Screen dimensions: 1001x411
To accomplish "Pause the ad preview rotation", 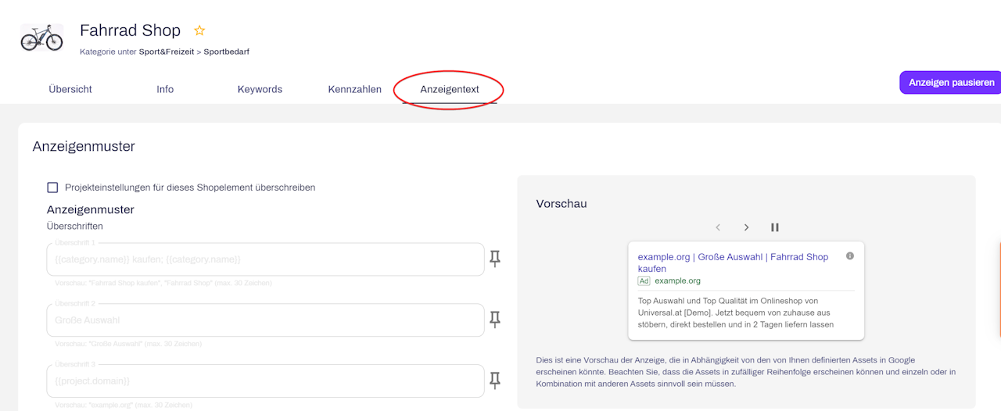I will (x=775, y=227).
